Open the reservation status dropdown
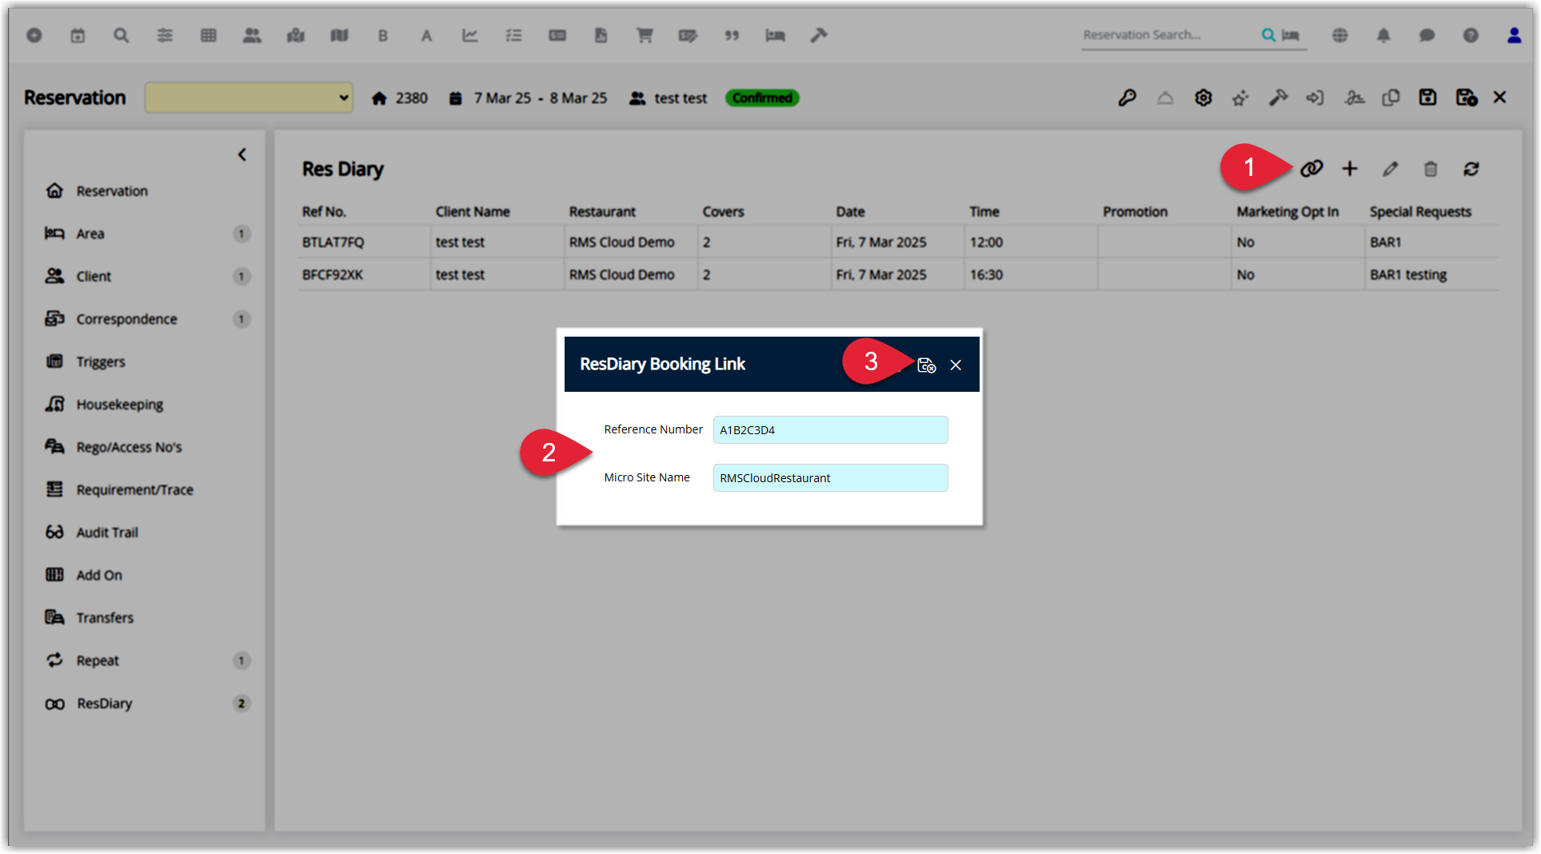The width and height of the screenshot is (1541, 854). (249, 98)
